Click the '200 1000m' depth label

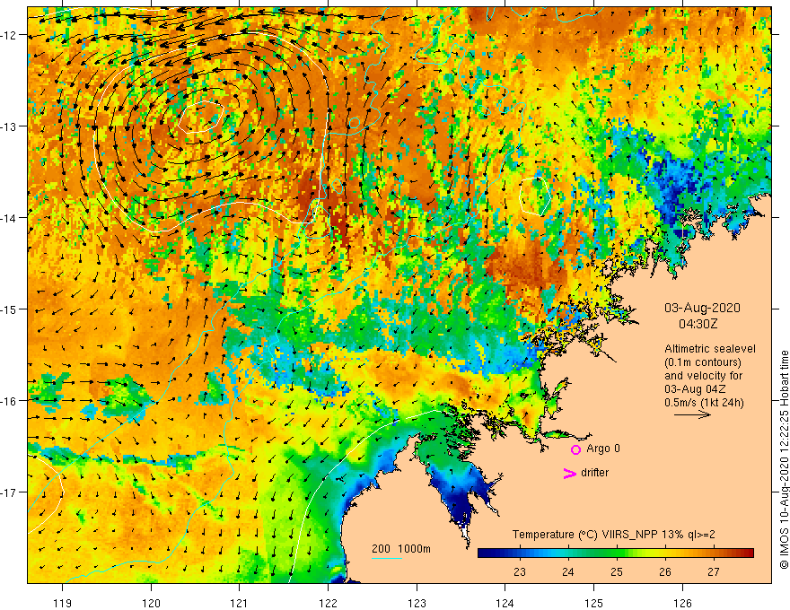pyautogui.click(x=401, y=549)
